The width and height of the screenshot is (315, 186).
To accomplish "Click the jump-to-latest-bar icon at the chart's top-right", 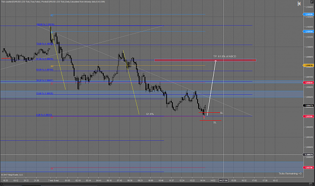I will pyautogui.click(x=299, y=4).
